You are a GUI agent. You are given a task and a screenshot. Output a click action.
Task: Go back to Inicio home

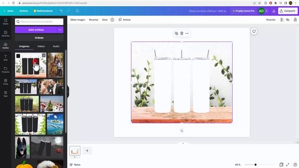8,11
